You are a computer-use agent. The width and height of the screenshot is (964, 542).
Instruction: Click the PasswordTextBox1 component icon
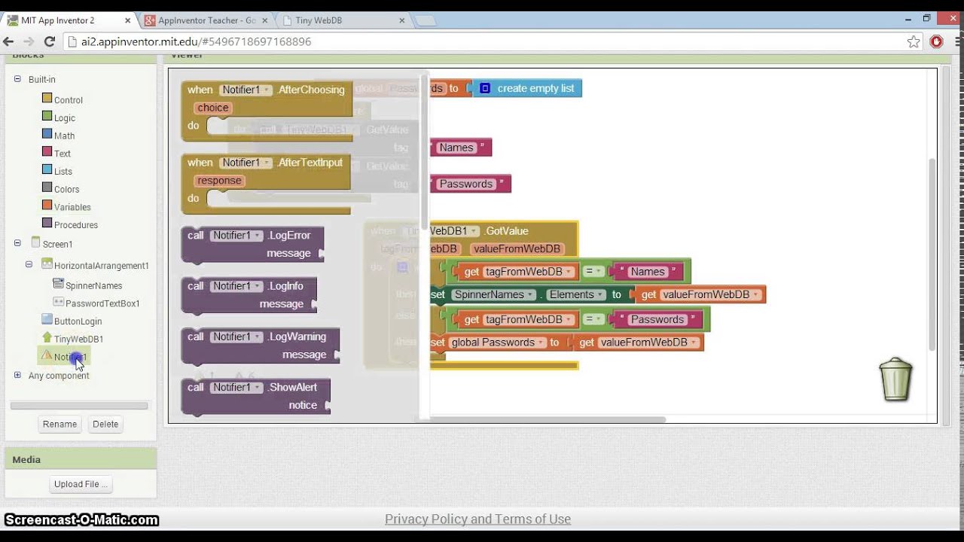click(x=59, y=302)
